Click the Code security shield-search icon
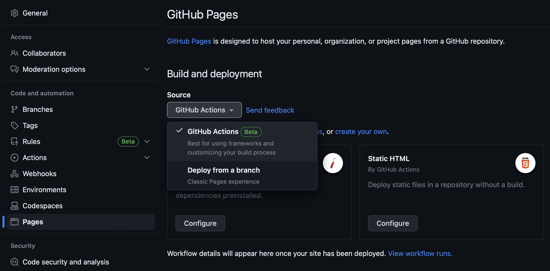550x271 pixels. 15,262
